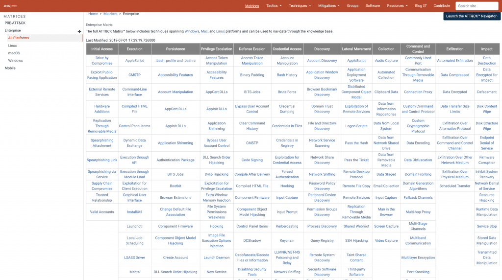
Task: Go to the Groups page
Action: [352, 6]
